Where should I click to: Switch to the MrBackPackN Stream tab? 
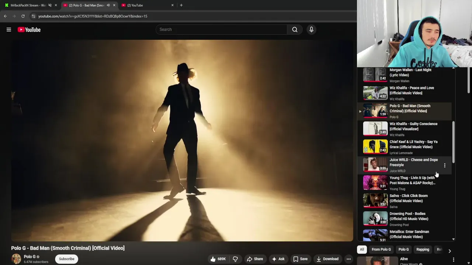click(28, 5)
